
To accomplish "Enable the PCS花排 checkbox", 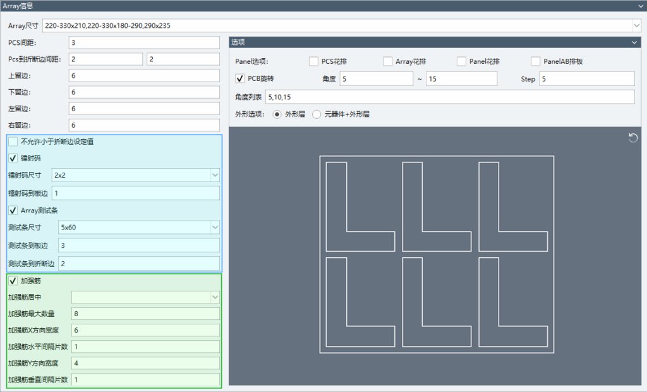I will pos(313,61).
